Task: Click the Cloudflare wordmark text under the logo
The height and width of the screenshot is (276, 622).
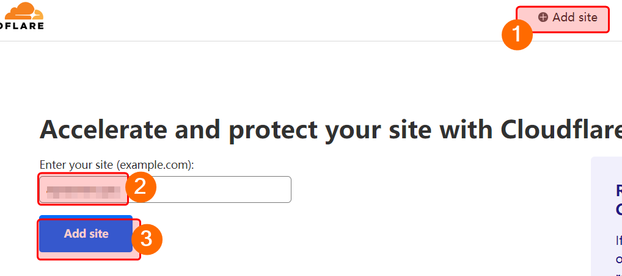Action: pos(21,26)
